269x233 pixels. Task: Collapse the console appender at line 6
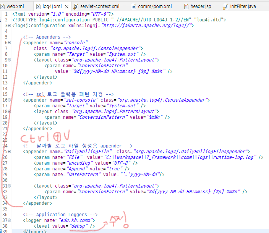tap(10, 43)
